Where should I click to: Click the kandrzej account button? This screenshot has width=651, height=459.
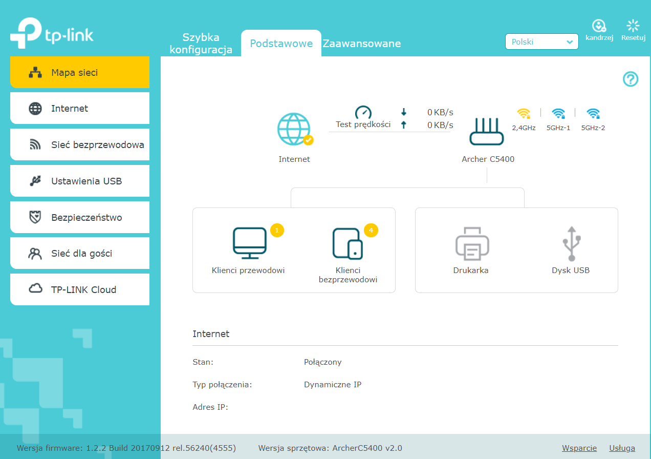pyautogui.click(x=599, y=31)
